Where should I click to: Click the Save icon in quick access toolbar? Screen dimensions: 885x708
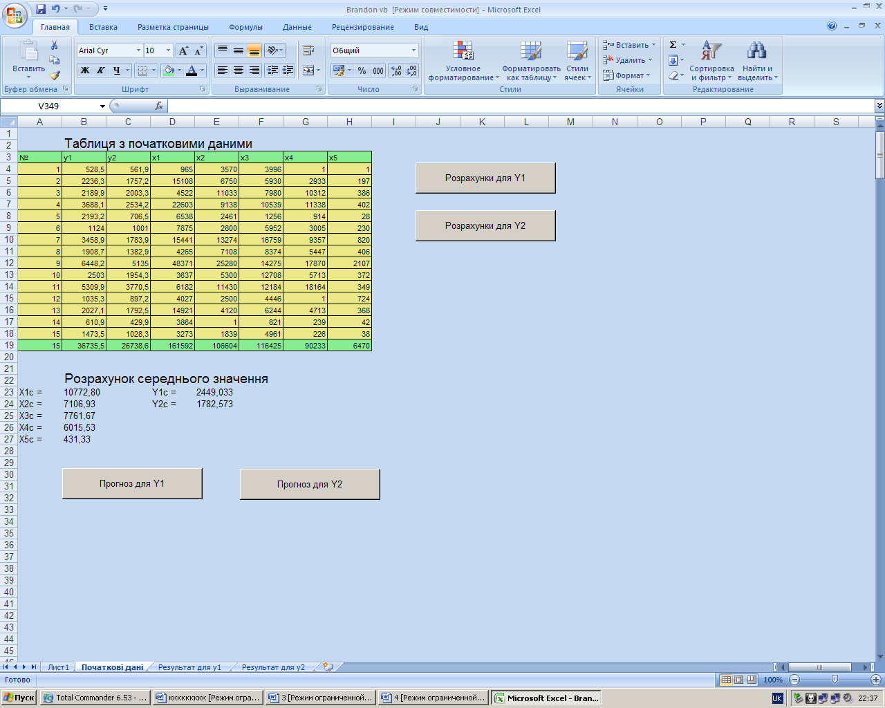(x=41, y=9)
